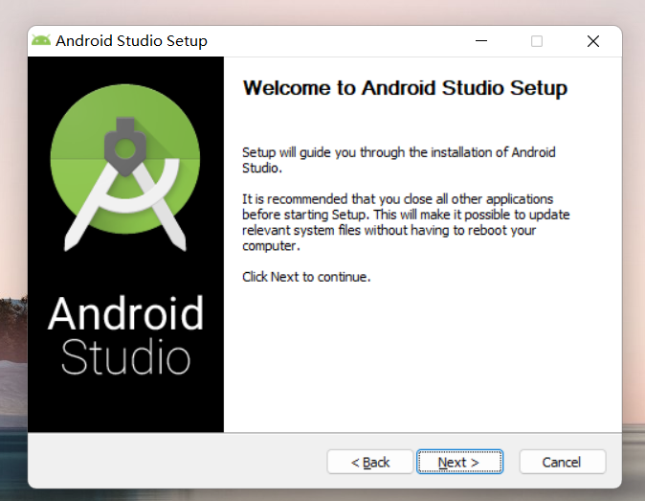Click the "Click Next to continue." text

click(x=306, y=277)
